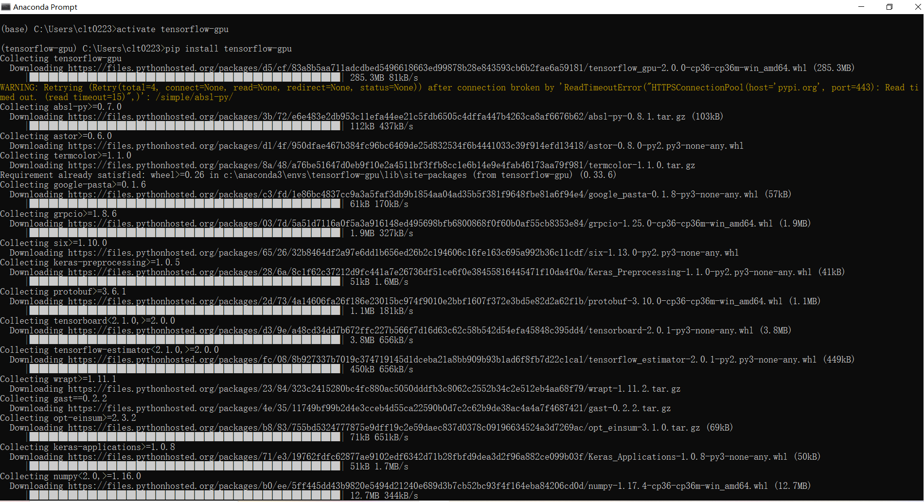924x502 pixels.
Task: Select the "Collecting google-pasta>=0.1.6" line
Action: 73,185
